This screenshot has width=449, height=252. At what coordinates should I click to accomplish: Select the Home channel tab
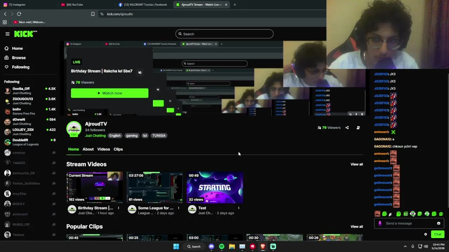pyautogui.click(x=73, y=149)
